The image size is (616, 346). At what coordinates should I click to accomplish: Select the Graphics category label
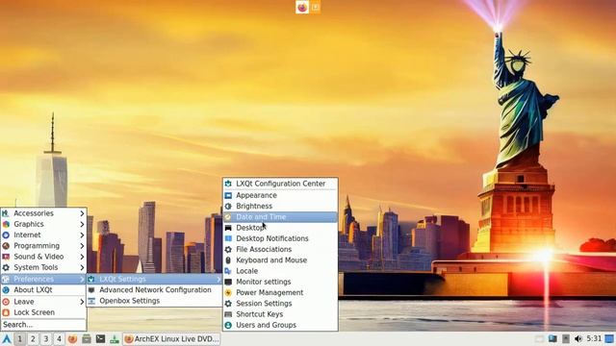[29, 224]
